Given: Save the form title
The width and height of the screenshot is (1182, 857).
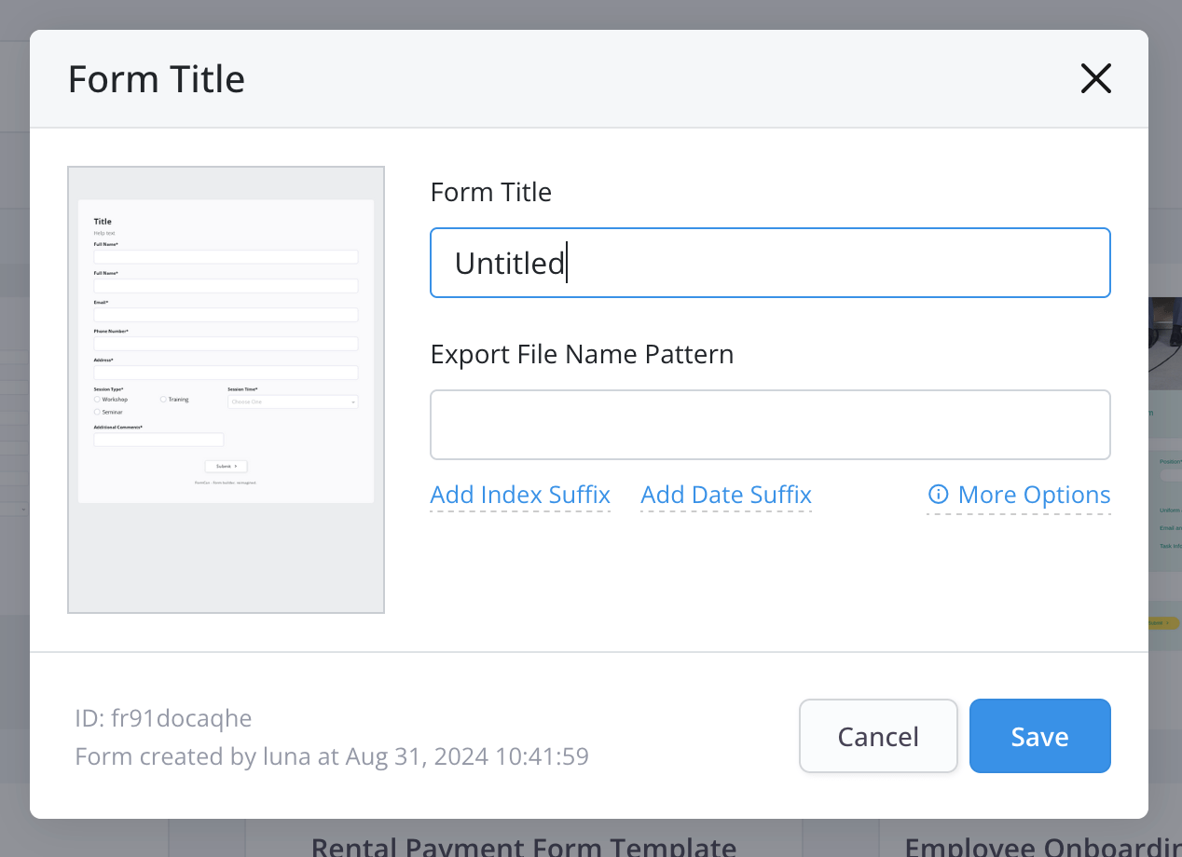Looking at the screenshot, I should coord(1039,736).
